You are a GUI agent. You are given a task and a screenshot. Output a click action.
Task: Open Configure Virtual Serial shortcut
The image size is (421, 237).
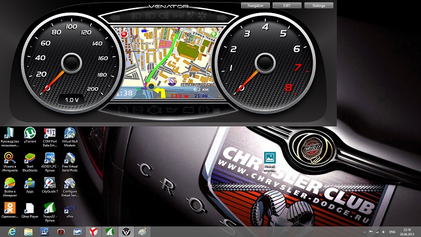coord(69,187)
